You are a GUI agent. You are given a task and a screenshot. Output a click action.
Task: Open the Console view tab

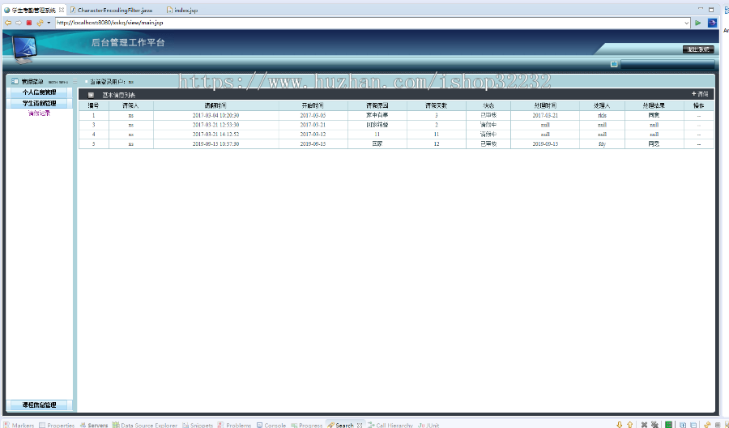click(271, 425)
